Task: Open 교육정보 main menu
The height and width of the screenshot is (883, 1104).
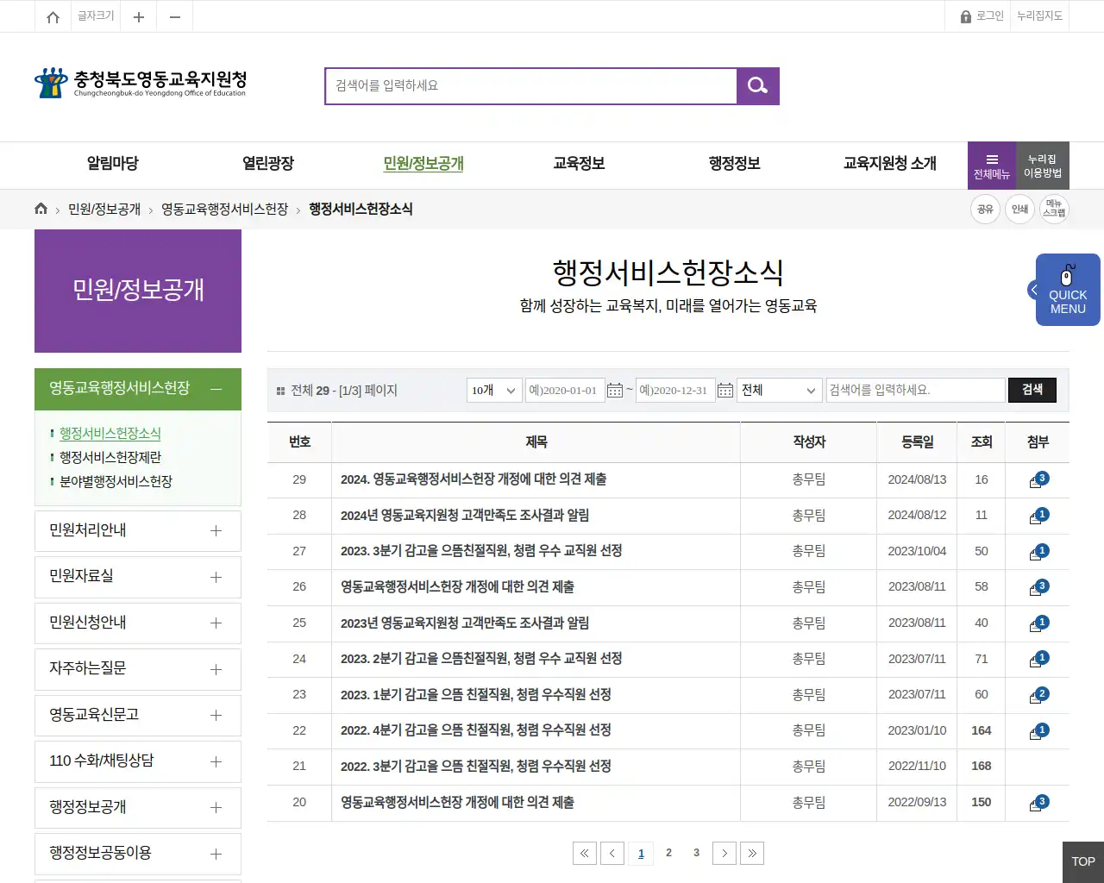Action: click(x=579, y=164)
